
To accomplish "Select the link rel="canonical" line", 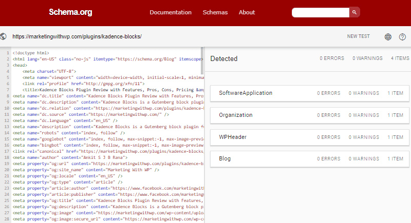I will [x=108, y=151].
